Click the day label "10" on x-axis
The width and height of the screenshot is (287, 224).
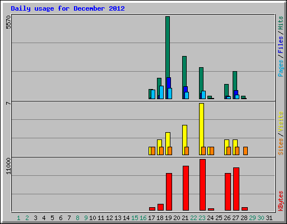point(92,218)
